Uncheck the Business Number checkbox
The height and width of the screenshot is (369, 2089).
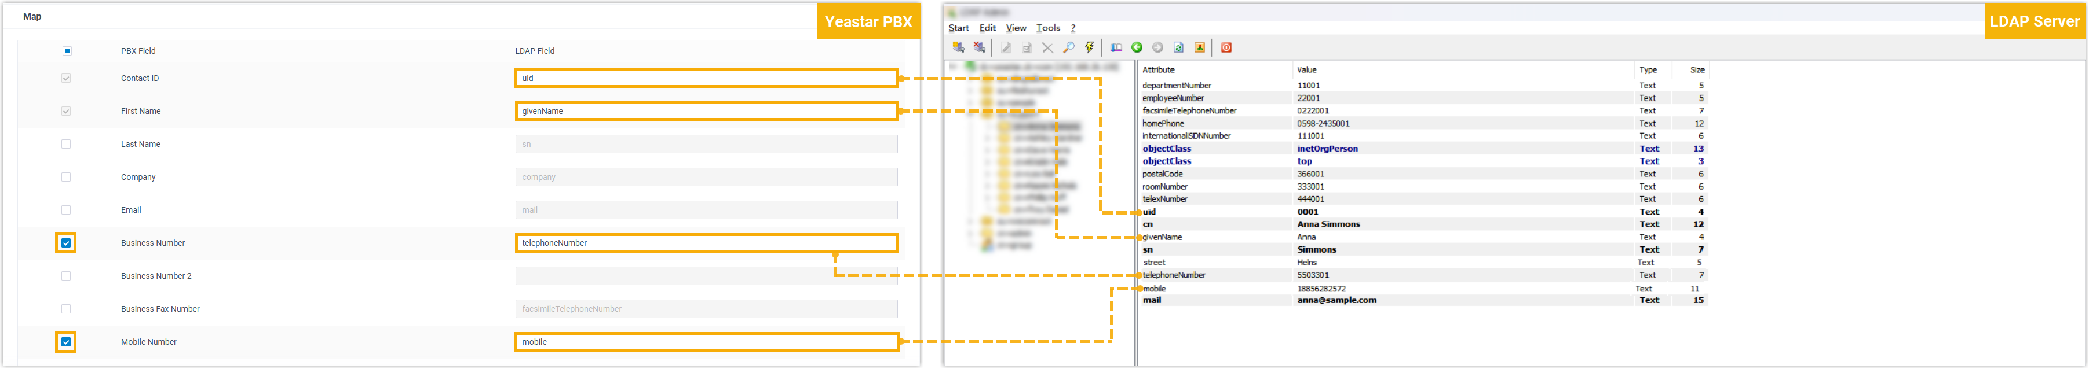click(67, 243)
